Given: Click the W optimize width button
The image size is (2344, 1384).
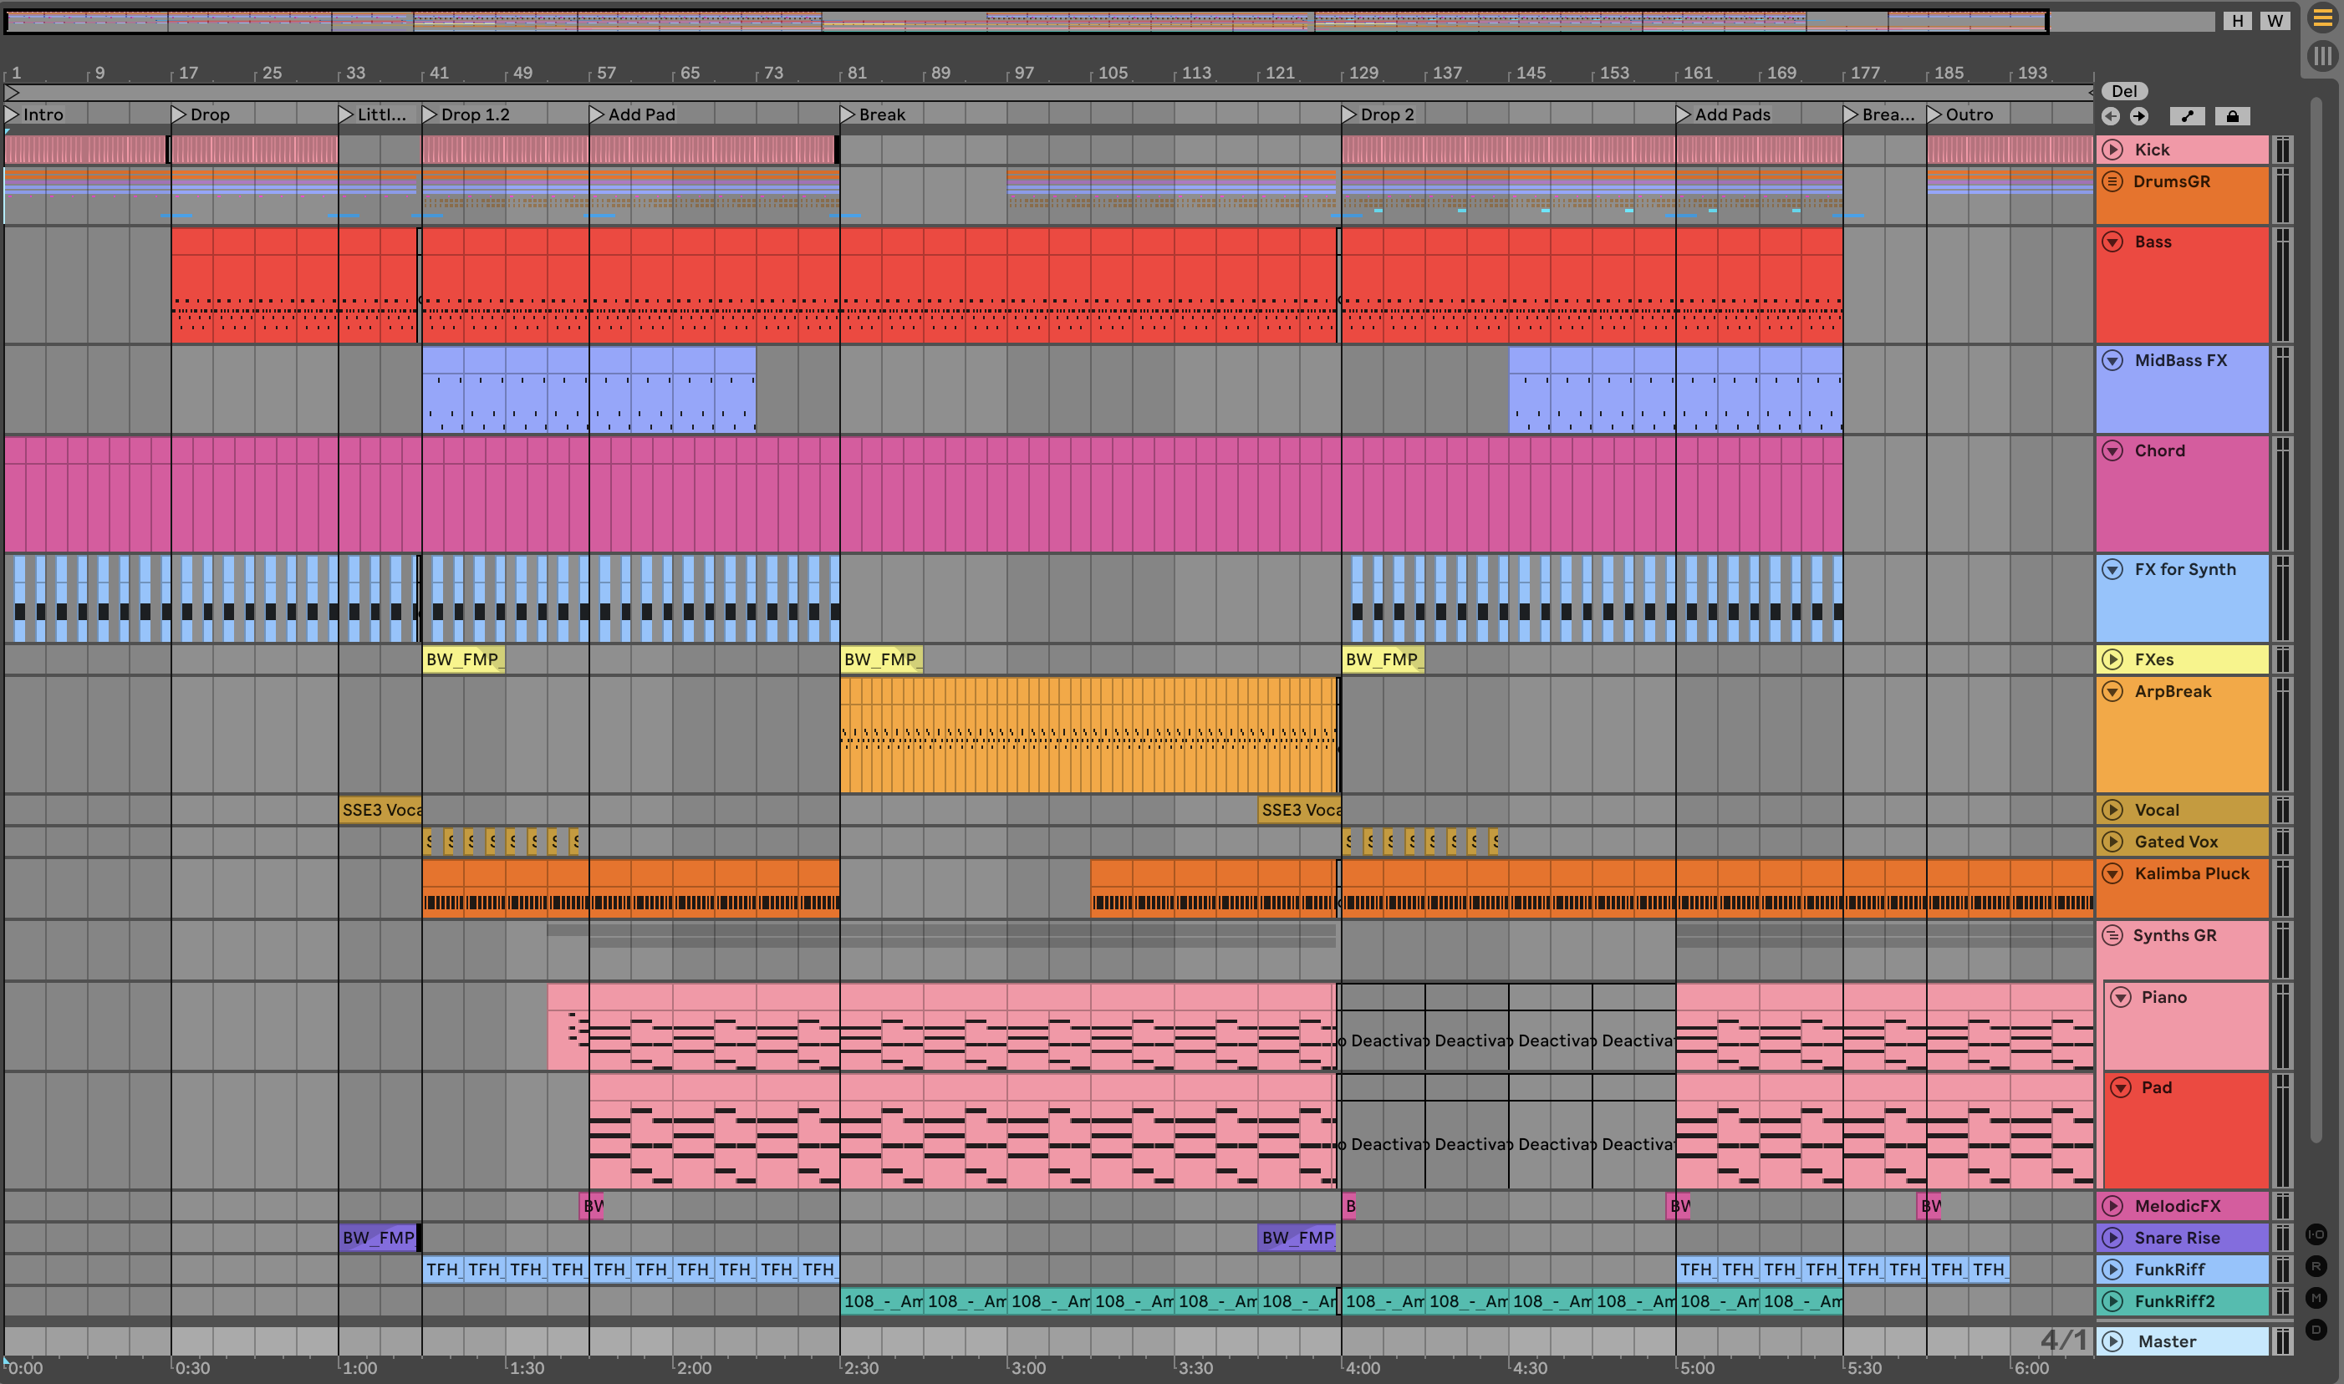Looking at the screenshot, I should pos(2275,21).
